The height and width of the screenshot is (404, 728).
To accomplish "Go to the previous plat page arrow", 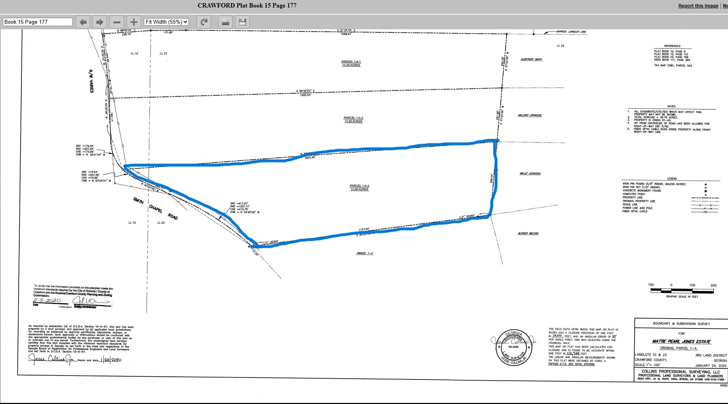I will (83, 22).
